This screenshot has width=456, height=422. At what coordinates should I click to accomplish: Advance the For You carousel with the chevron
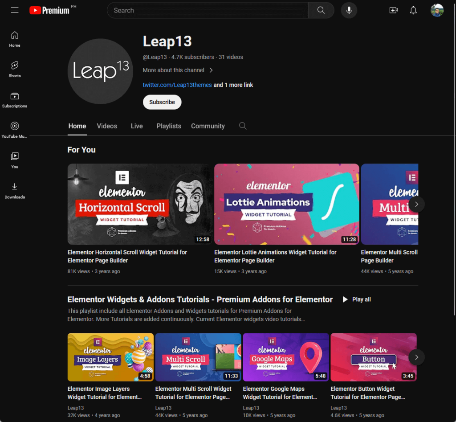coord(416,204)
